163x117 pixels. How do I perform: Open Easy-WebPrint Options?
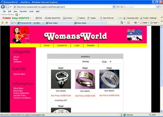[81, 18]
